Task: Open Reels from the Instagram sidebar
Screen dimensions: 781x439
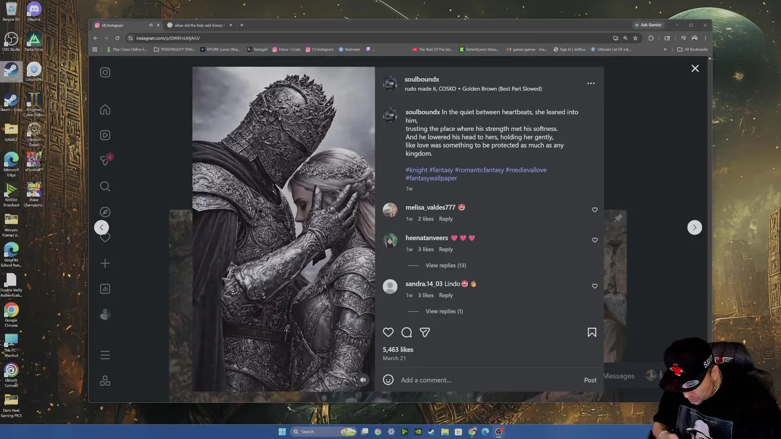Action: point(105,135)
